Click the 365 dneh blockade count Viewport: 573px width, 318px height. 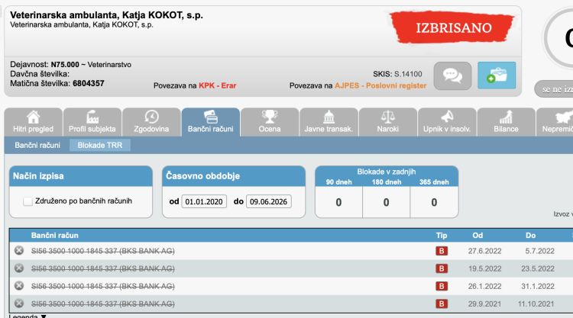(x=434, y=202)
